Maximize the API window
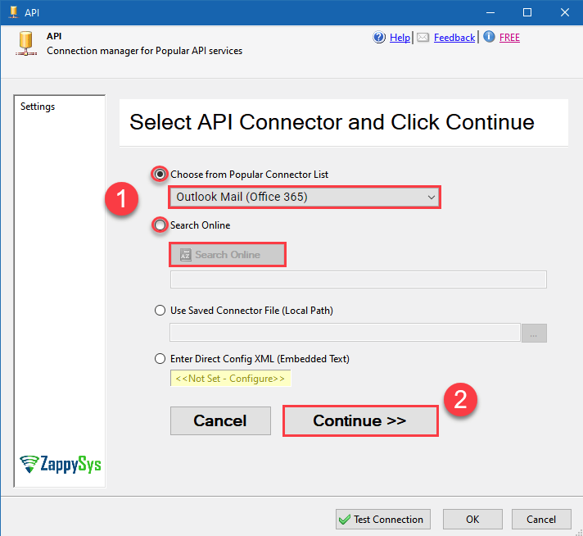Image resolution: width=583 pixels, height=536 pixels. [x=527, y=12]
